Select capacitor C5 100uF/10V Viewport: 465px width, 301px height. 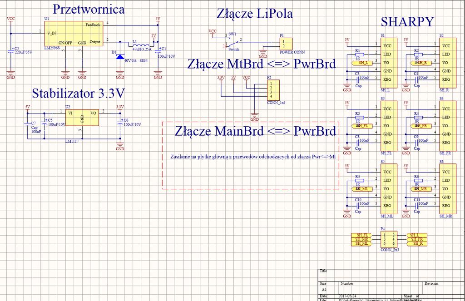coord(45,123)
